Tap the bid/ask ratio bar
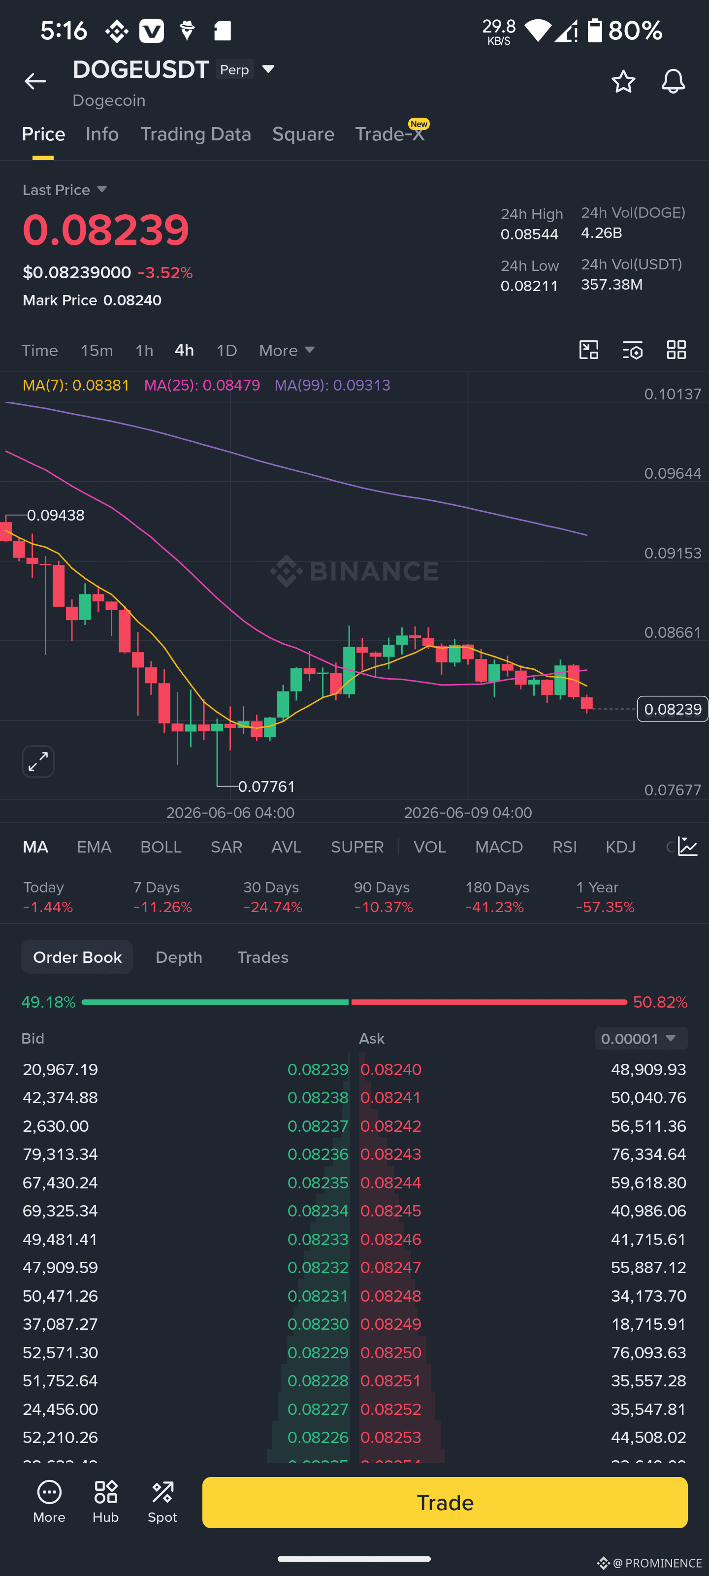Viewport: 709px width, 1576px height. coord(354,1002)
